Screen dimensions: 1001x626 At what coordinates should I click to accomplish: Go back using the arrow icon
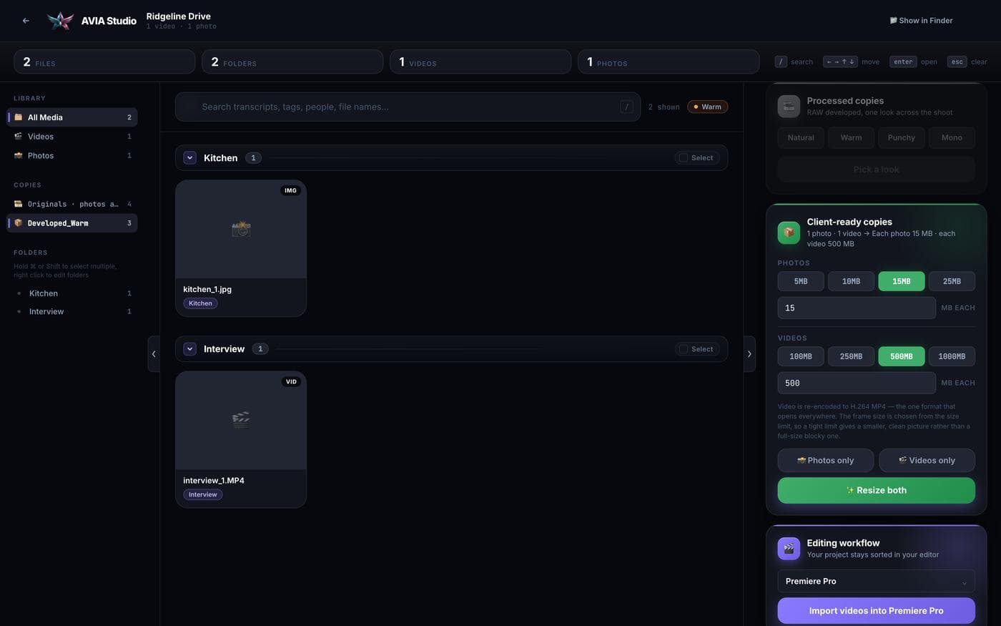[x=26, y=21]
